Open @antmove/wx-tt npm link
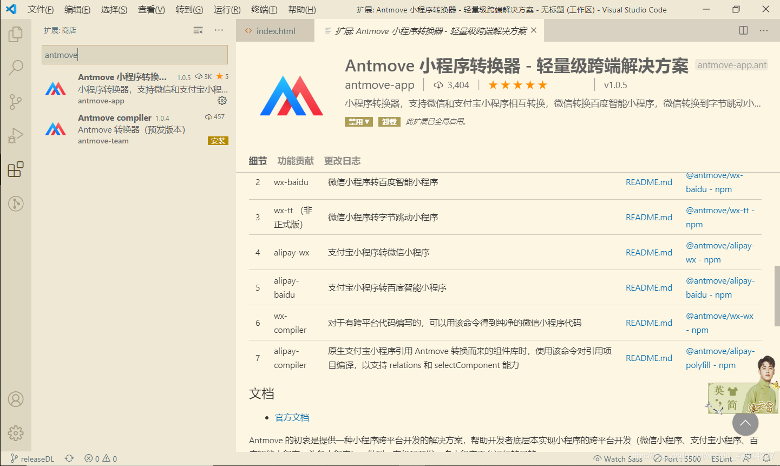This screenshot has width=780, height=466. pyautogui.click(x=720, y=217)
